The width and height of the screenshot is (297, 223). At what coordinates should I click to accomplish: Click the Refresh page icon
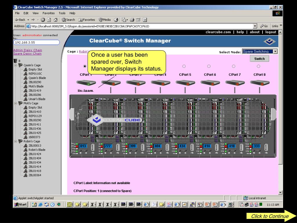[x=49, y=20]
